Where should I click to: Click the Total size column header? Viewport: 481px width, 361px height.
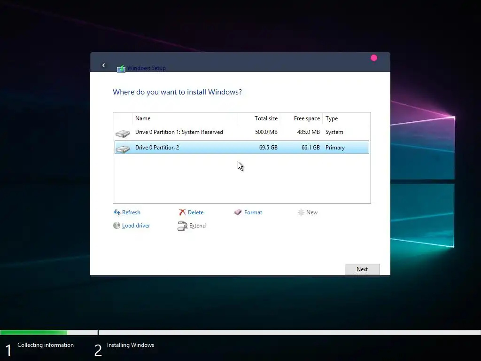(x=259, y=118)
